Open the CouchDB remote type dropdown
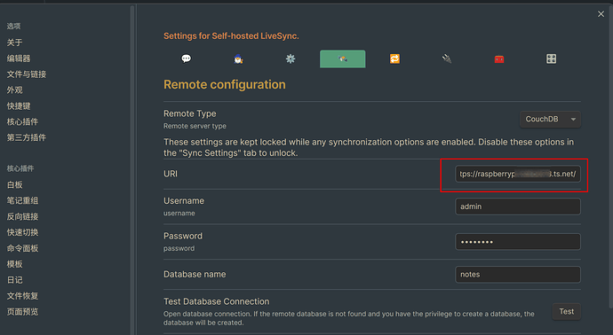 (550, 120)
